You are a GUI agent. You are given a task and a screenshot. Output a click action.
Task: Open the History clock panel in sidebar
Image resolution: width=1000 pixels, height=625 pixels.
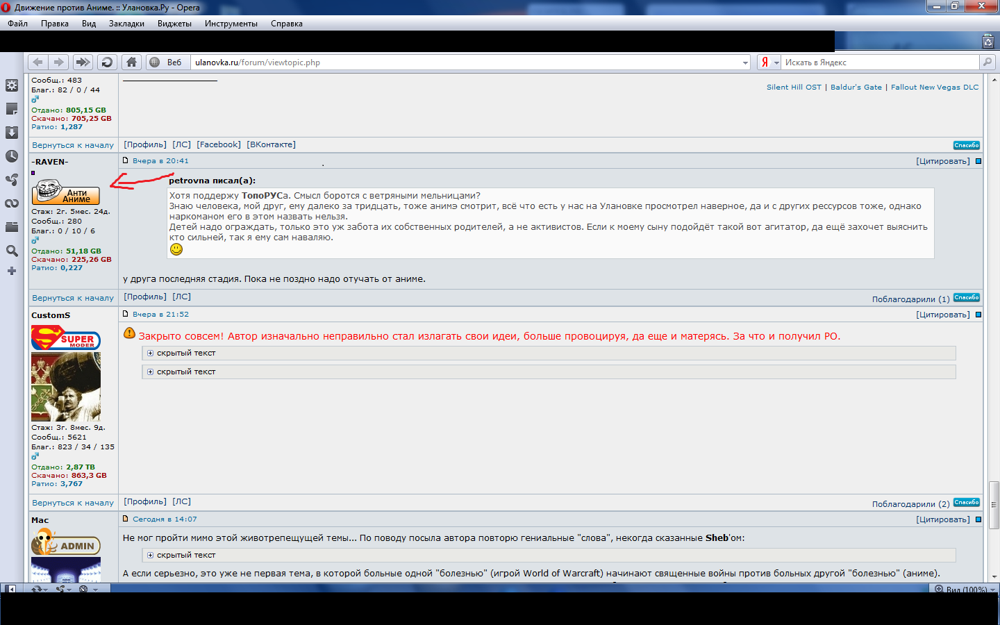pos(12,156)
